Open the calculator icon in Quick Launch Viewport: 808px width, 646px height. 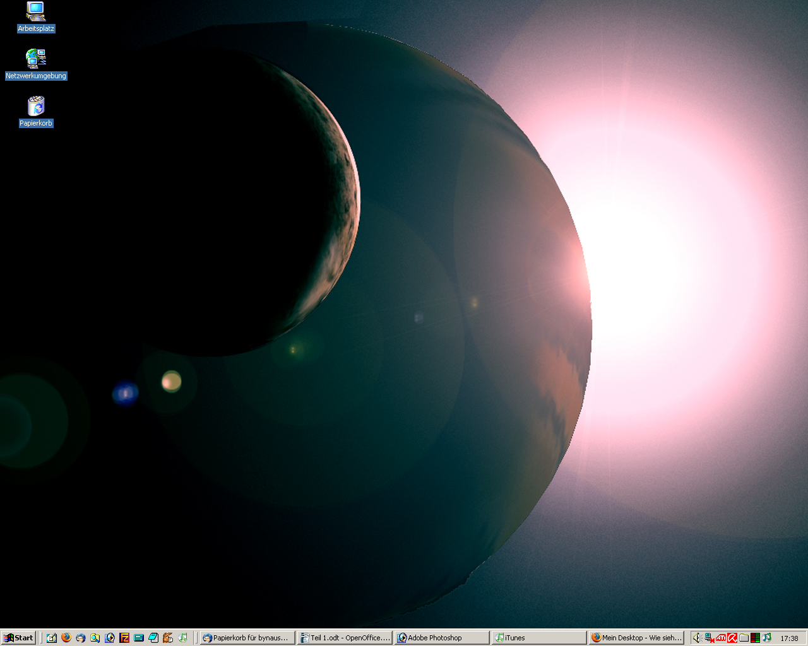(139, 638)
